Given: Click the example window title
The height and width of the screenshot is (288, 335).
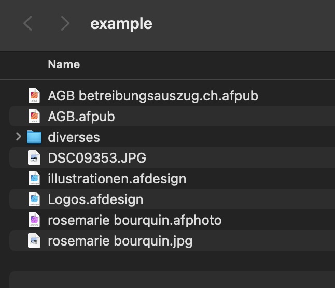Looking at the screenshot, I should 121,24.
